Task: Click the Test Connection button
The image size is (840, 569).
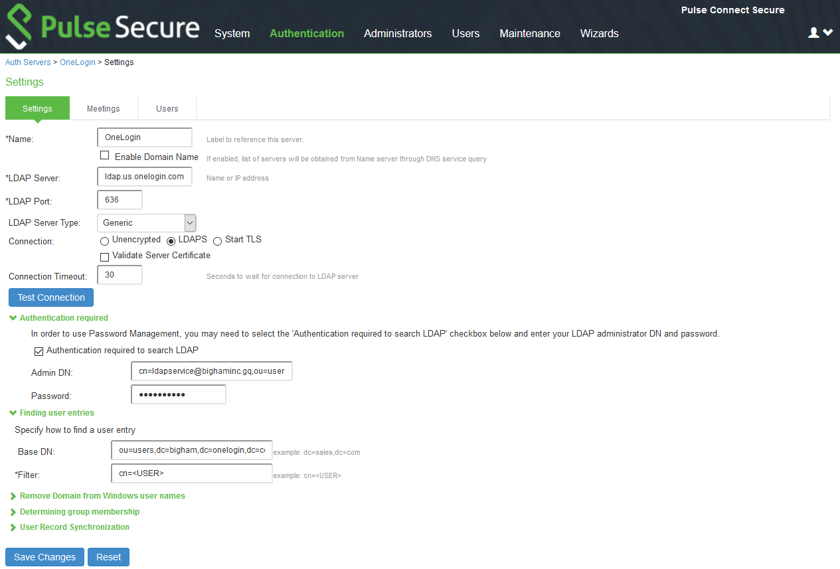Action: point(51,297)
